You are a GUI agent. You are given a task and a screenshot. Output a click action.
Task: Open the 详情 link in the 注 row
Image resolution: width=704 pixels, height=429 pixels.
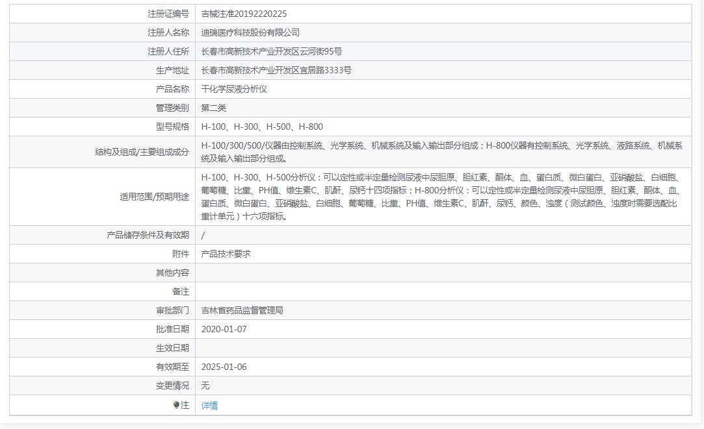(209, 406)
